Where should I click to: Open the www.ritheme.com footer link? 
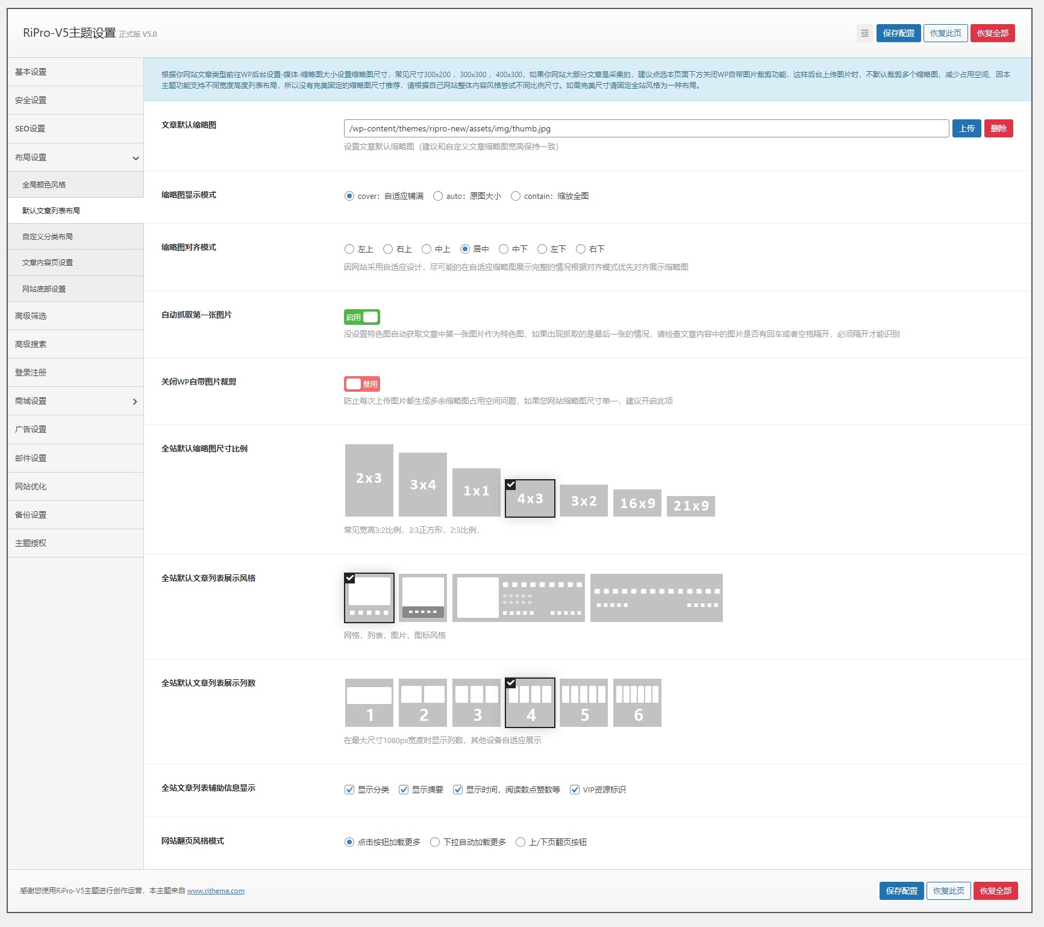click(216, 891)
